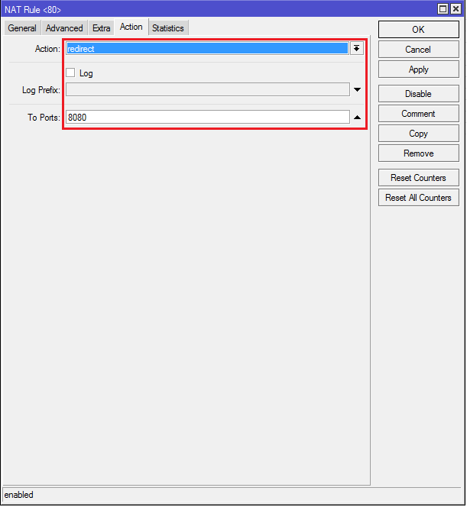Select the Extra tab
467x507 pixels.
[x=102, y=28]
